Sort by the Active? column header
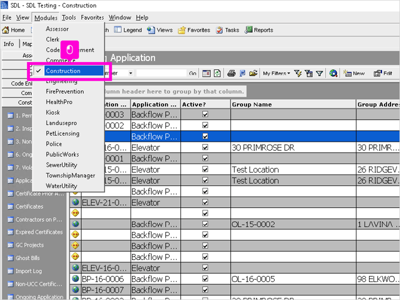 205,105
